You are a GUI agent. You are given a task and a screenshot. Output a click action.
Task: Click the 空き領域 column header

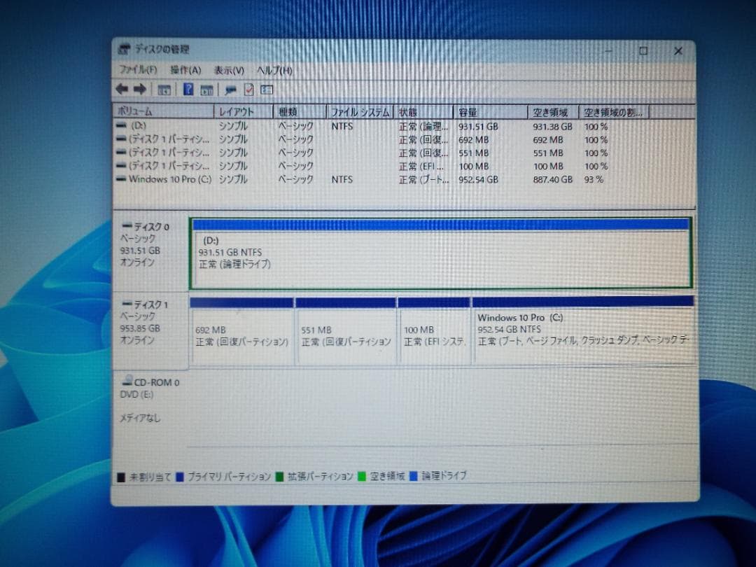[x=552, y=111]
